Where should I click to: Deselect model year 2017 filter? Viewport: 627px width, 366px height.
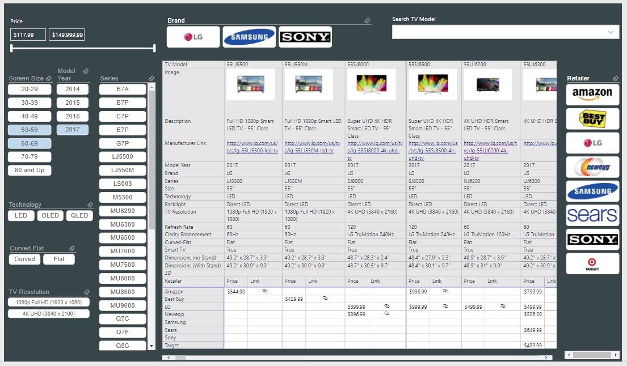pos(73,129)
